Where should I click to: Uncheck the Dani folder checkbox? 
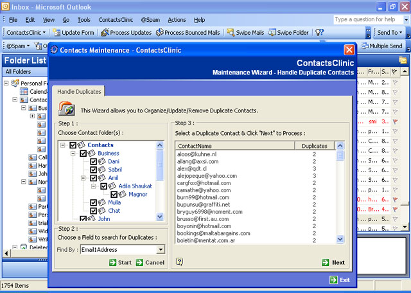click(93, 161)
